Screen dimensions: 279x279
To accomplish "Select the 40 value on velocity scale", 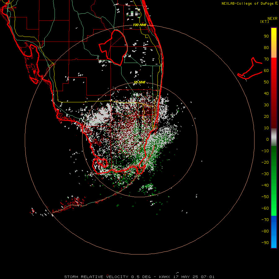I will coord(266,94).
